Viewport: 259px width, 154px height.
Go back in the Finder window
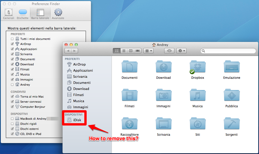point(68,51)
